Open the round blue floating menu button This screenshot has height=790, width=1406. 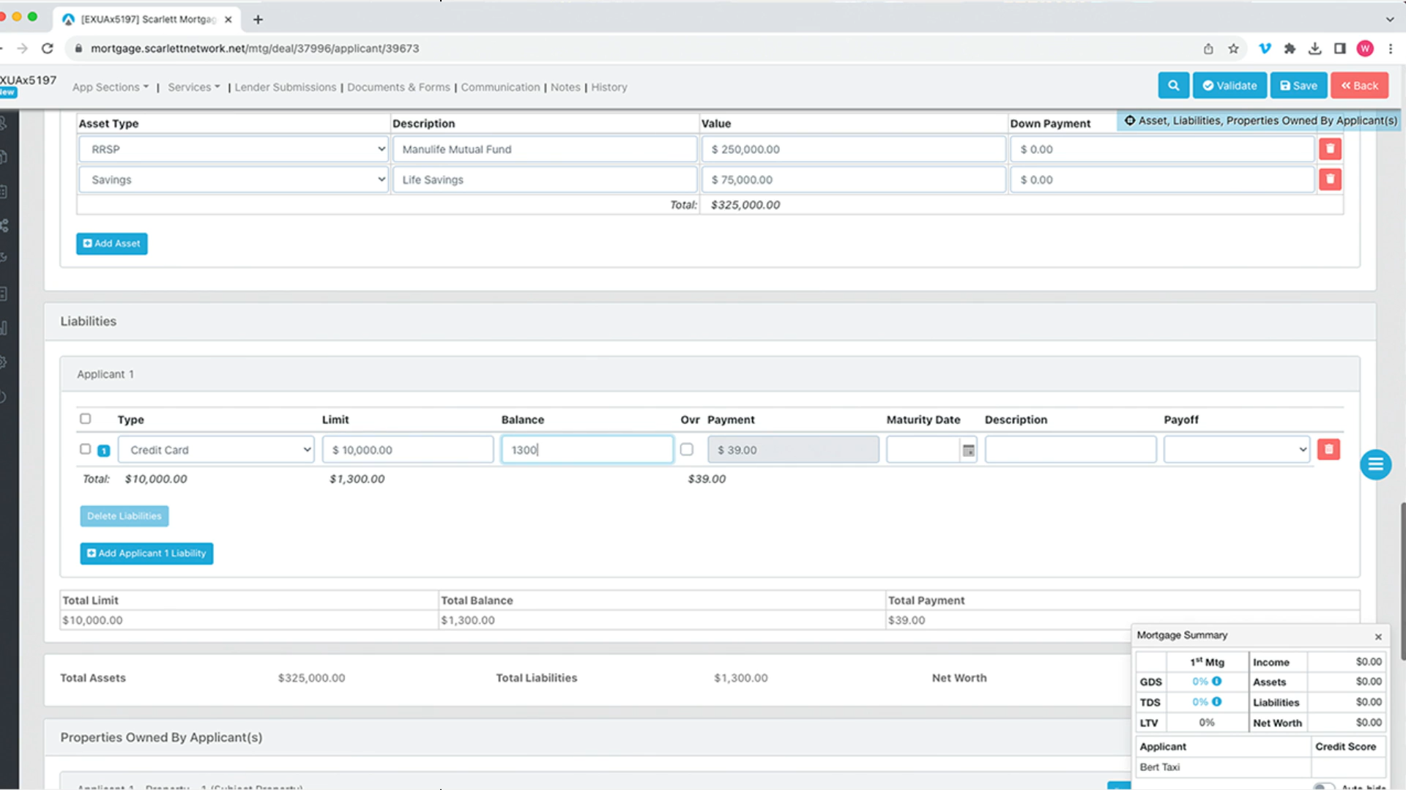tap(1375, 465)
